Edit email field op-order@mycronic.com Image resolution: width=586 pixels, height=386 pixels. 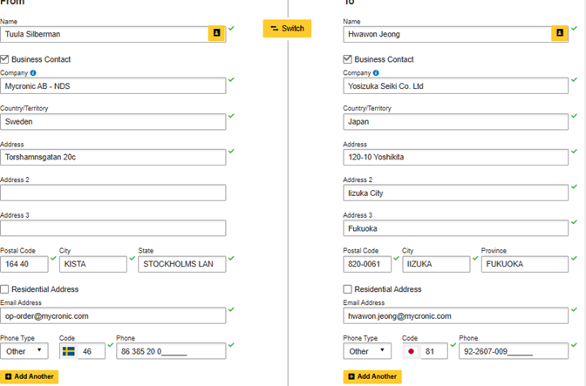(x=112, y=315)
